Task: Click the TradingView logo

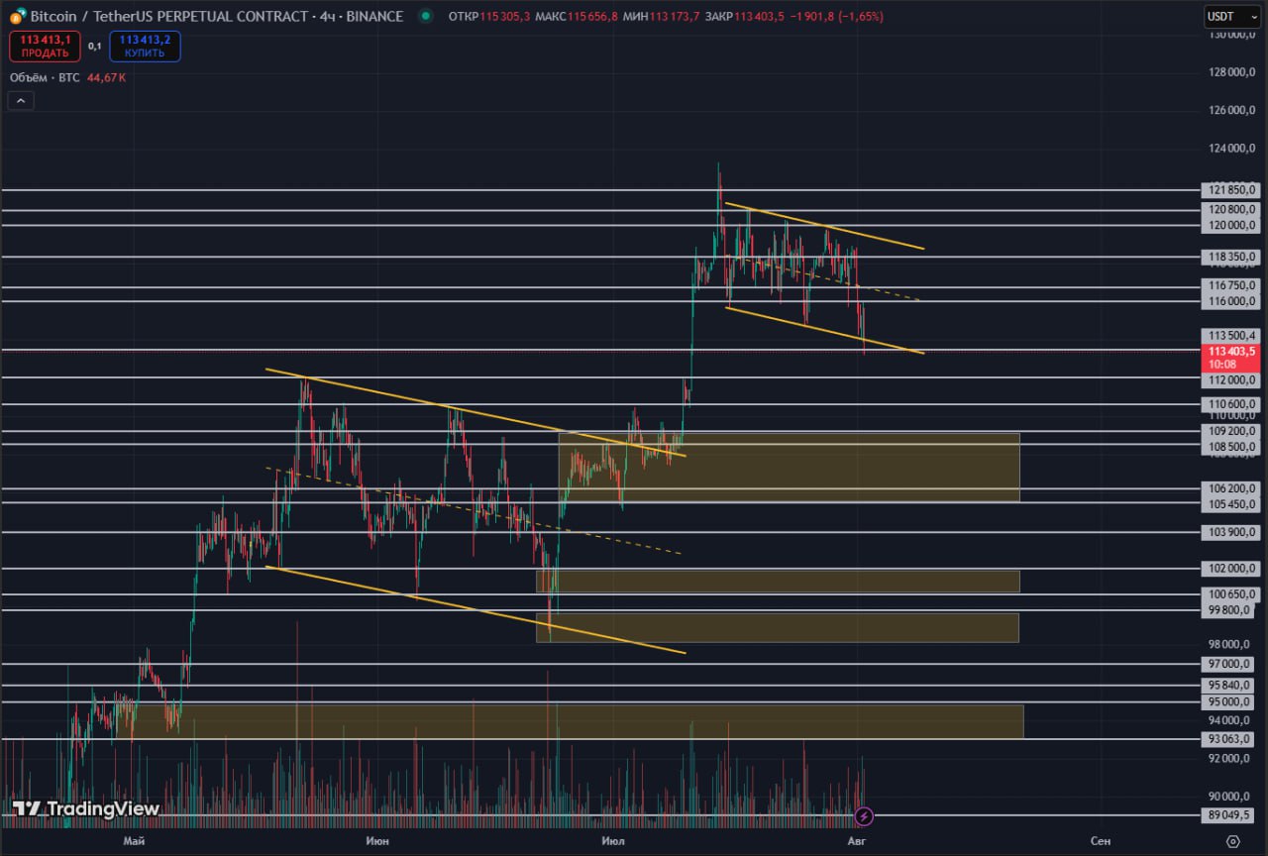Action: click(86, 808)
